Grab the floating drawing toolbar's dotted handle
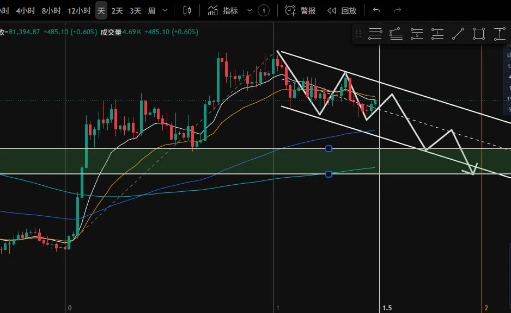 [x=358, y=34]
